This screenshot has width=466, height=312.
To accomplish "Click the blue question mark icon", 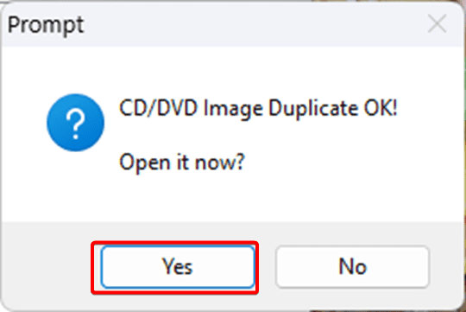I will 75,123.
